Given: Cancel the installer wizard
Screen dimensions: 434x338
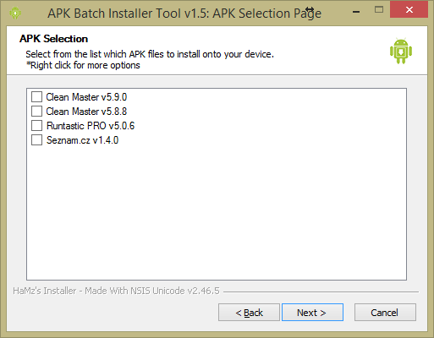Looking at the screenshot, I should tap(385, 313).
